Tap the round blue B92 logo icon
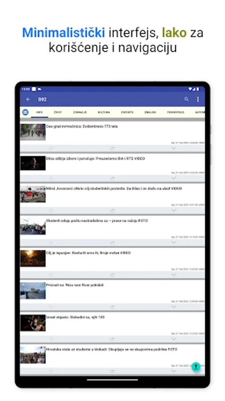Screen dimensions: 225x401 pyautogui.click(x=25, y=112)
